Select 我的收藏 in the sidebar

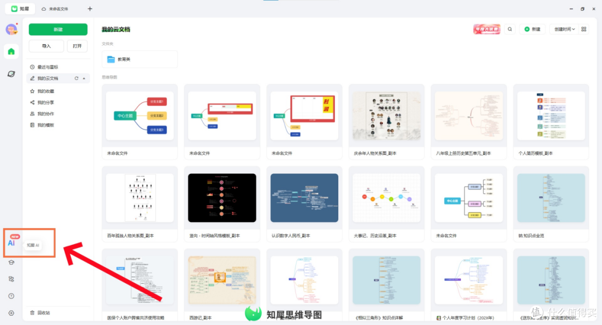59,91
